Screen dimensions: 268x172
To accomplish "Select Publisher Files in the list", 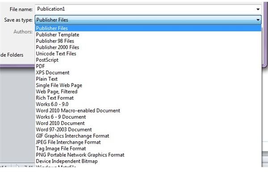I will point(148,28).
